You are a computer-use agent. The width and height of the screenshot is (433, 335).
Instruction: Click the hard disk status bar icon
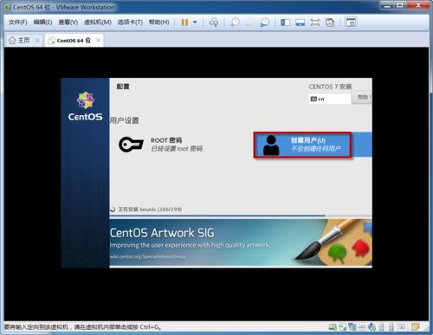tap(333, 327)
